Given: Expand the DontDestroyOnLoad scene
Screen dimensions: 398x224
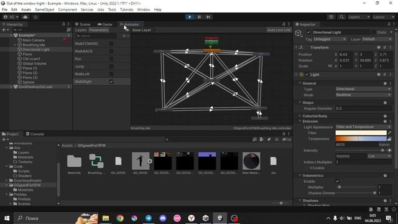Looking at the screenshot, I should (x=11, y=87).
